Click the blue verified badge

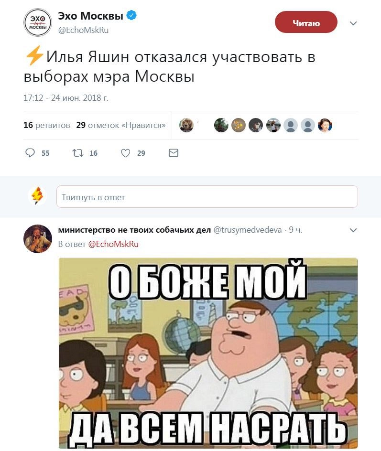[x=131, y=16]
